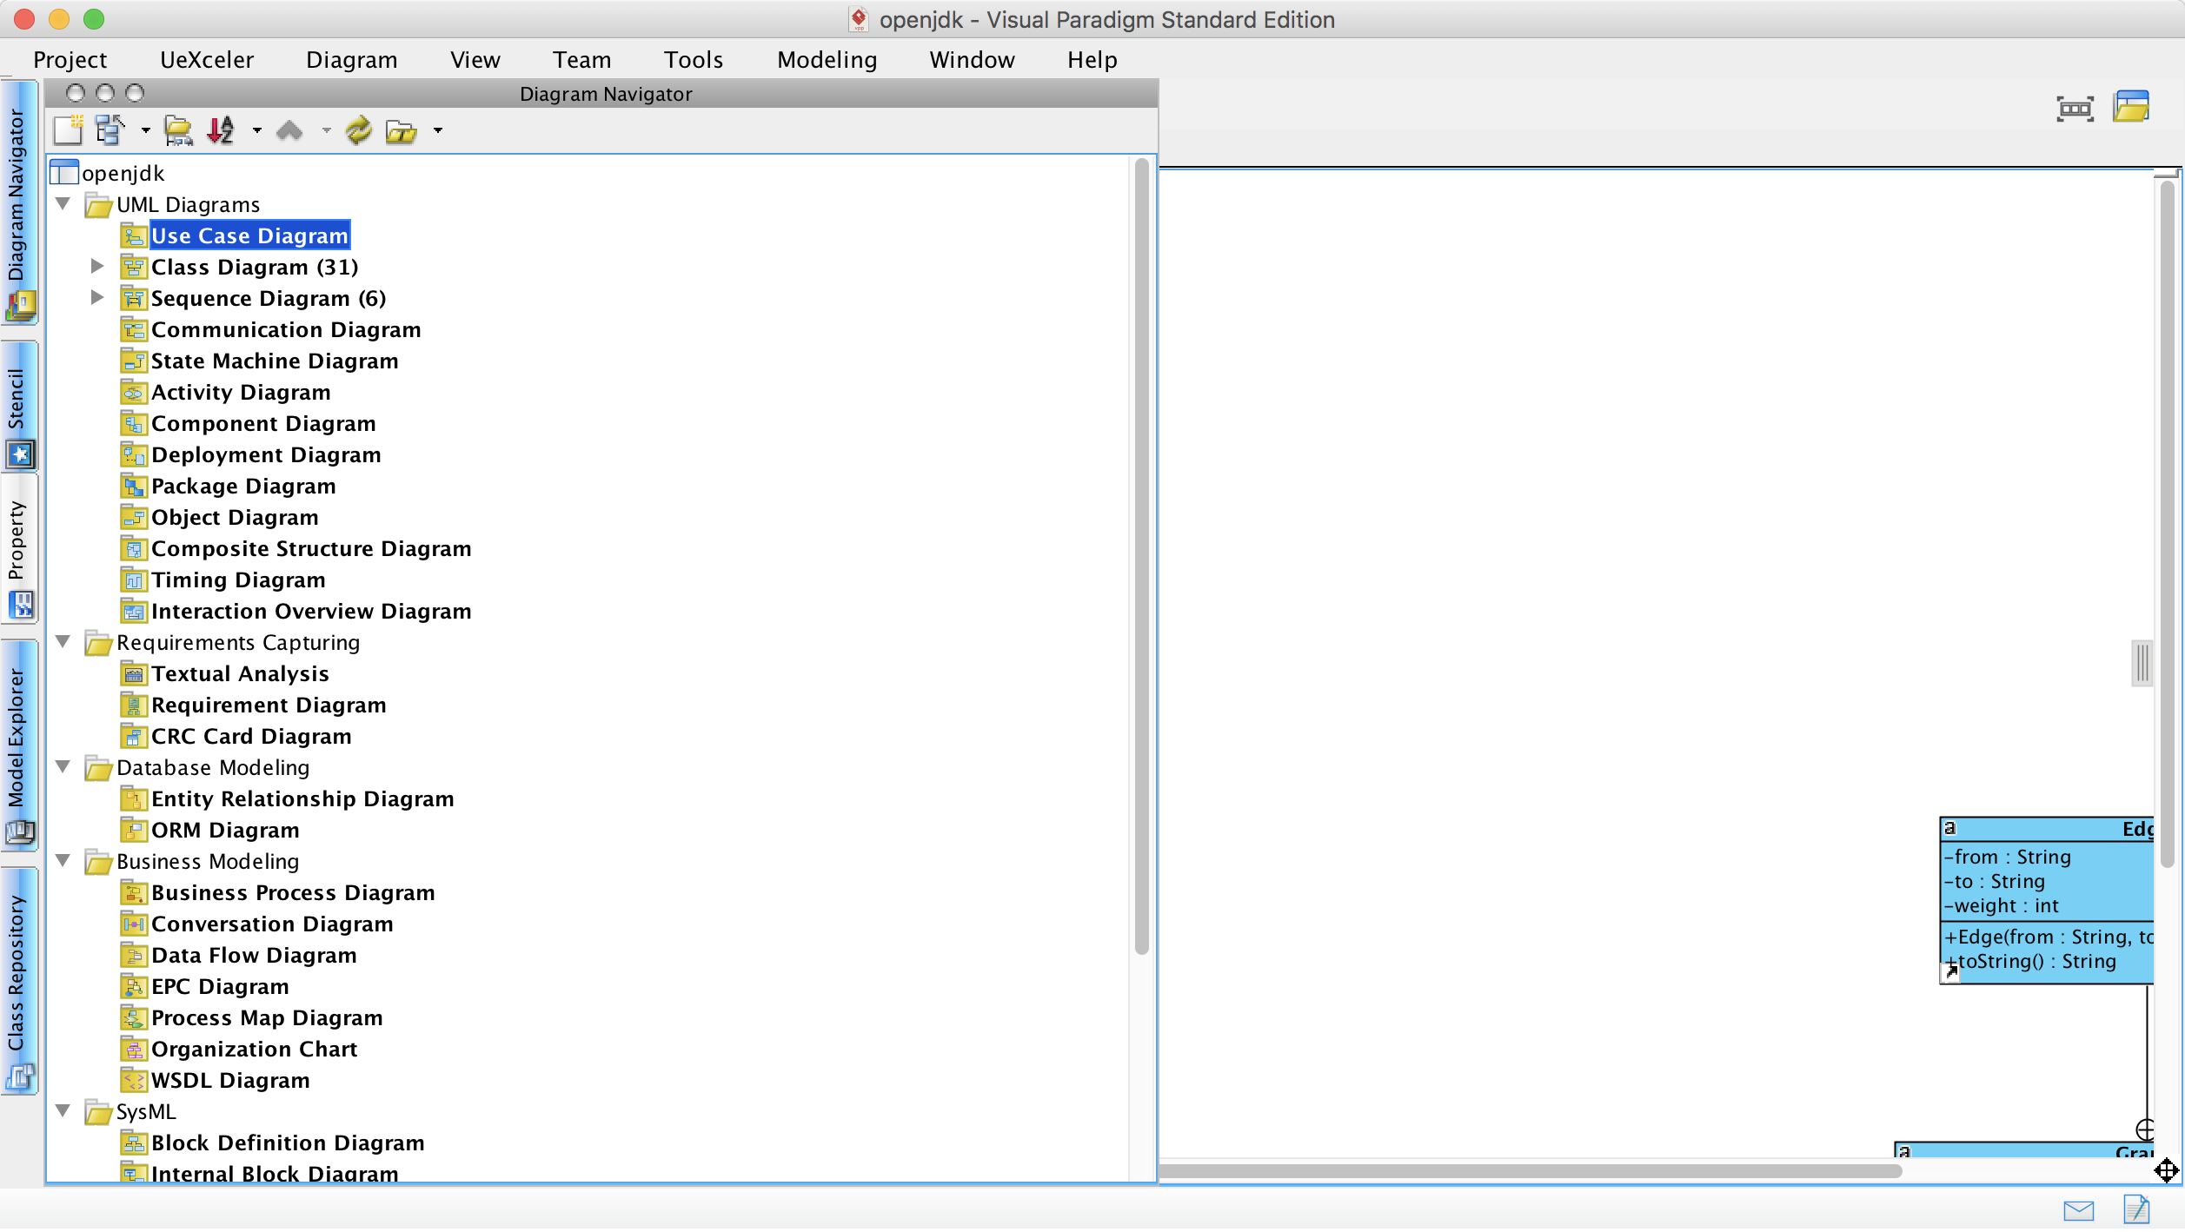Expand the Sequence Diagram (6) node
The image size is (2185, 1232).
97,298
